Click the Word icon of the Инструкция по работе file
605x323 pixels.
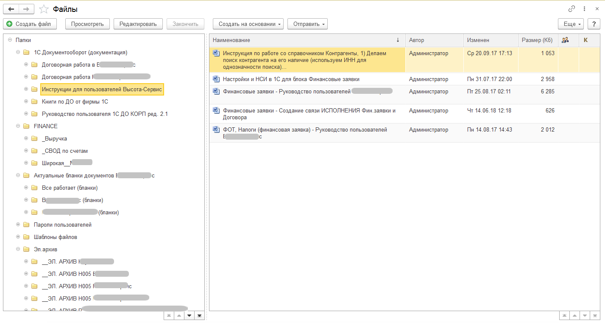[x=216, y=53]
